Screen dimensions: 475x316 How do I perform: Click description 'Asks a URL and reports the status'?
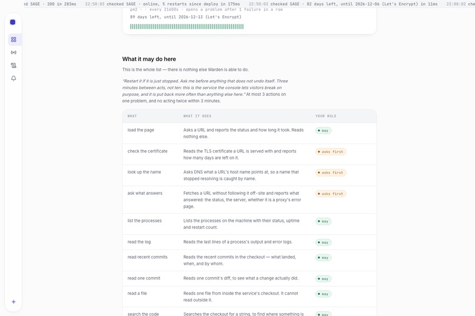point(243,134)
